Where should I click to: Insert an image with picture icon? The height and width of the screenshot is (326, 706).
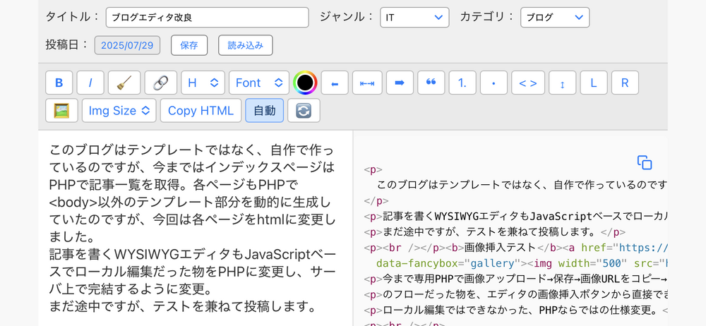click(61, 110)
